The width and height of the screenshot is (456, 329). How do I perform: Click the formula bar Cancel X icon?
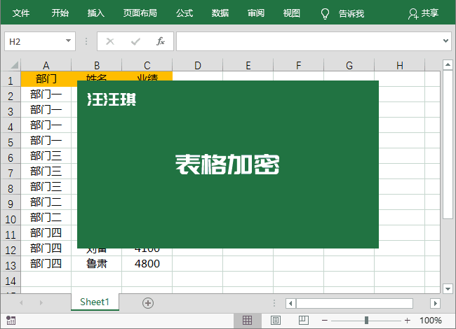110,41
